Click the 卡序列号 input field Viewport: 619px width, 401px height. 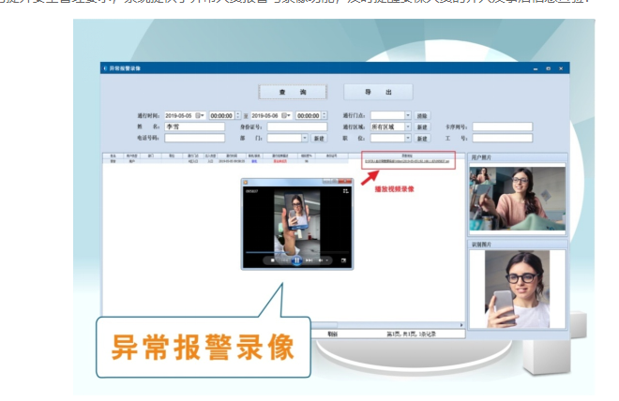tap(502, 126)
